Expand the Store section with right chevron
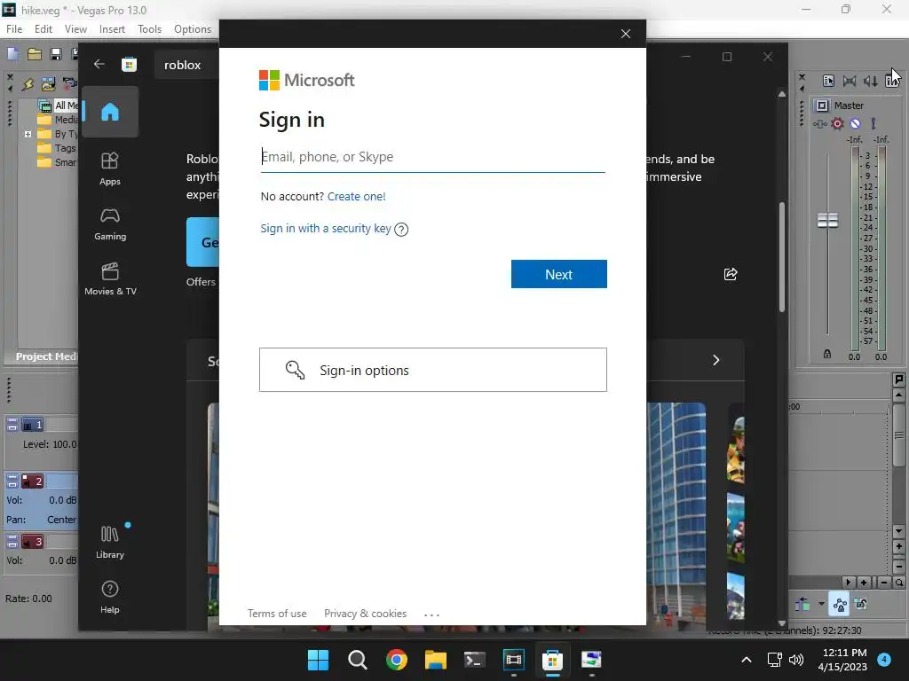This screenshot has width=909, height=681. point(716,360)
